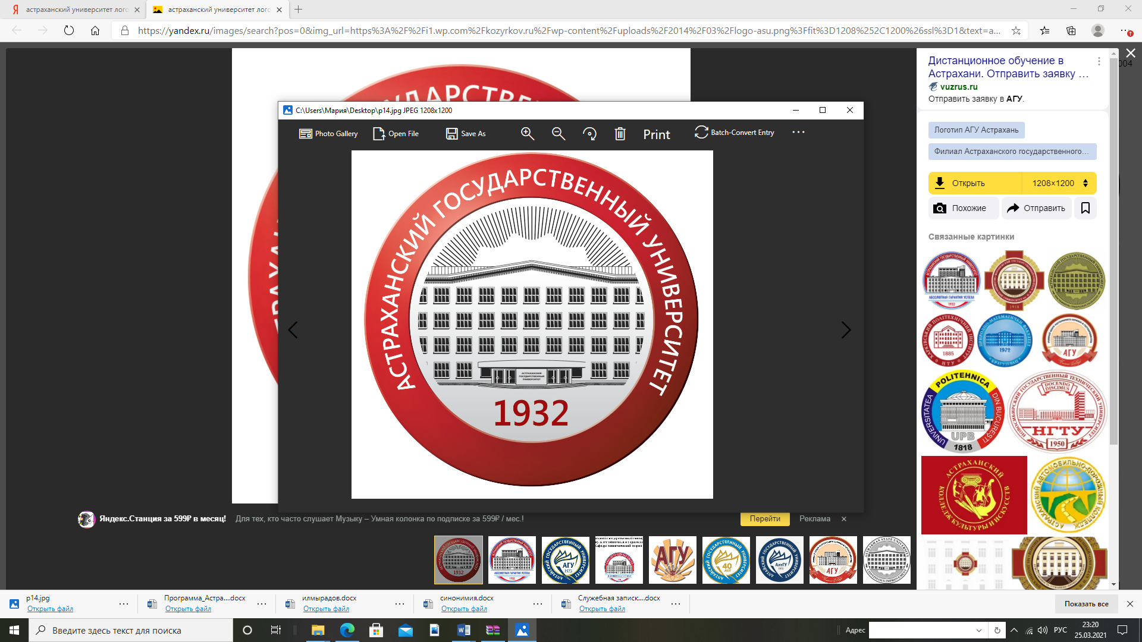Viewport: 1142px width, 642px height.
Task: Open browser profile avatar
Action: [x=1098, y=30]
